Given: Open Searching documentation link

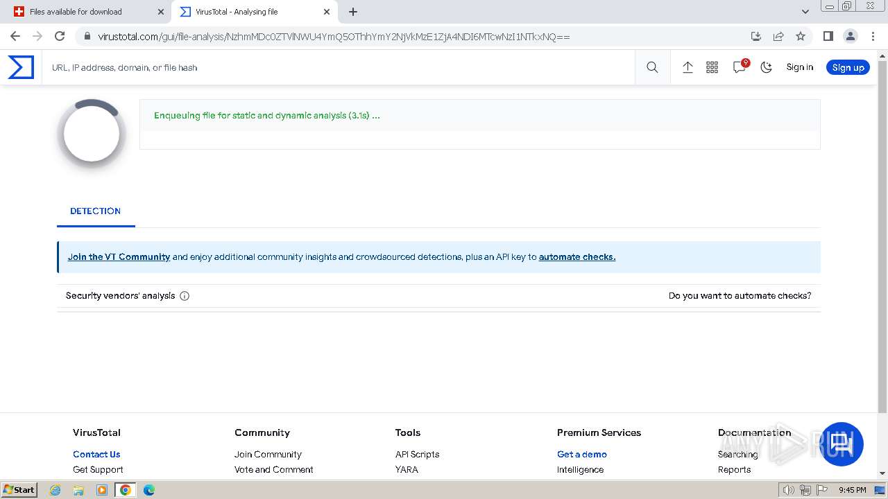Looking at the screenshot, I should pyautogui.click(x=737, y=454).
